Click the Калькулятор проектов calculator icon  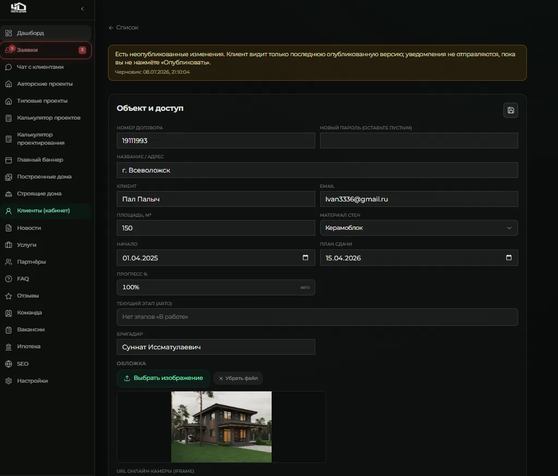(x=9, y=118)
